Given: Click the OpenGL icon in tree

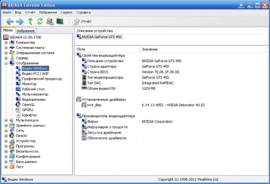Looking at the screenshot, I should click(x=18, y=105).
